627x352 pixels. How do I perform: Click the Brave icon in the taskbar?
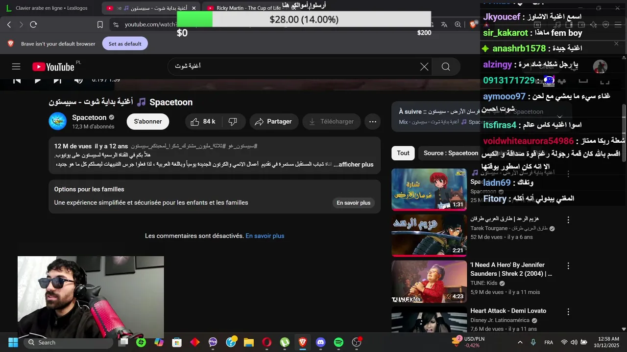click(x=303, y=342)
